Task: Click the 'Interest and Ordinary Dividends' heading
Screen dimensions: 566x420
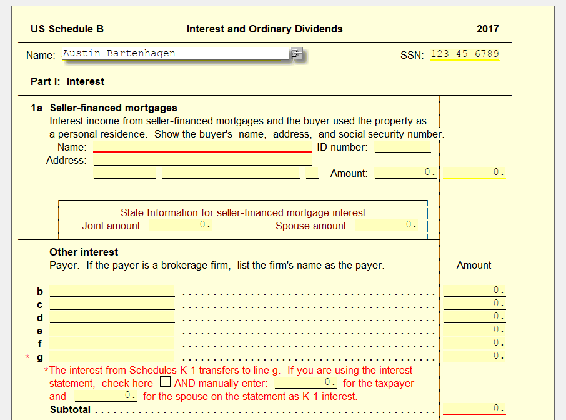Action: tap(265, 29)
